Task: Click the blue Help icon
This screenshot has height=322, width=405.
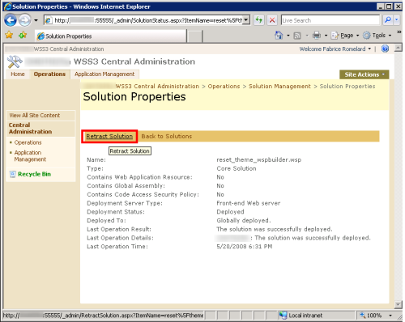Action: click(385, 49)
